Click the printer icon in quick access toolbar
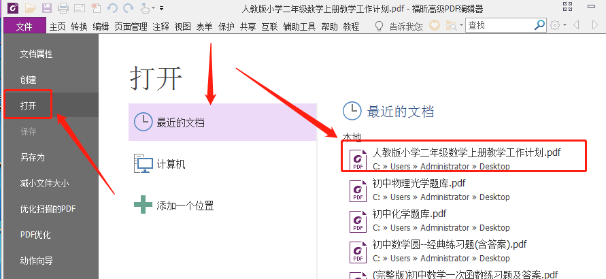 (63, 7)
